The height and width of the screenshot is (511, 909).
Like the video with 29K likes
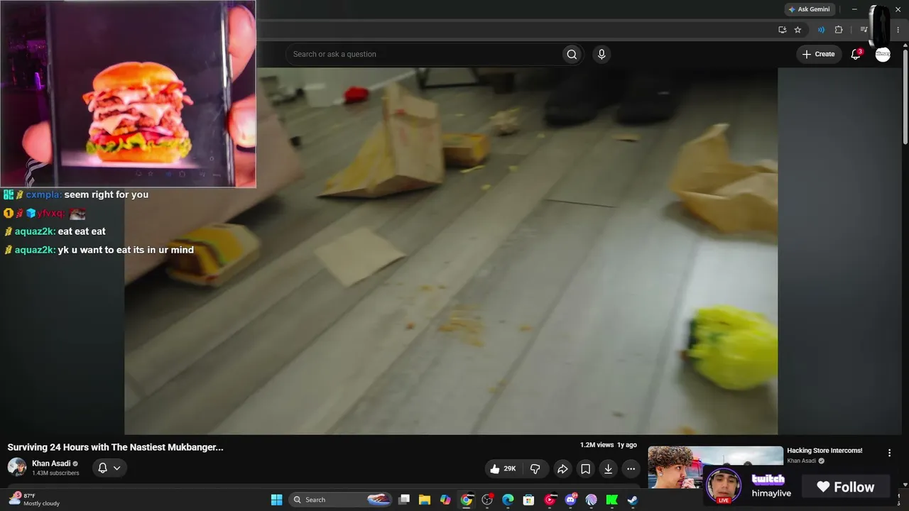coord(503,468)
